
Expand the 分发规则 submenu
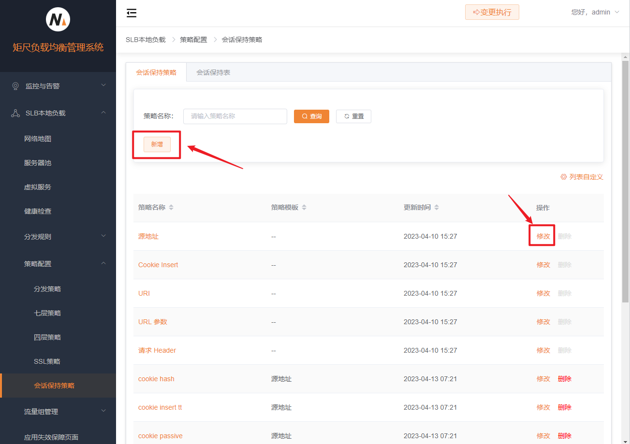58,237
